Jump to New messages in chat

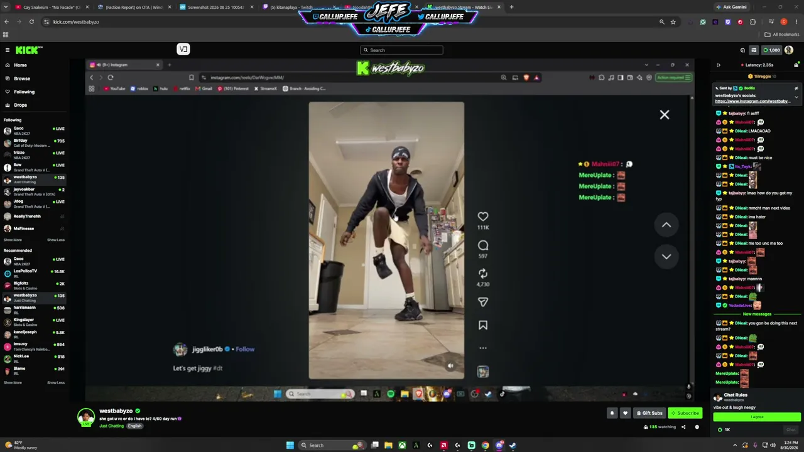[x=757, y=314]
